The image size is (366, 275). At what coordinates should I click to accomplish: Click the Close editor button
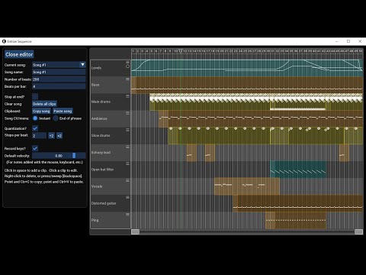click(19, 54)
